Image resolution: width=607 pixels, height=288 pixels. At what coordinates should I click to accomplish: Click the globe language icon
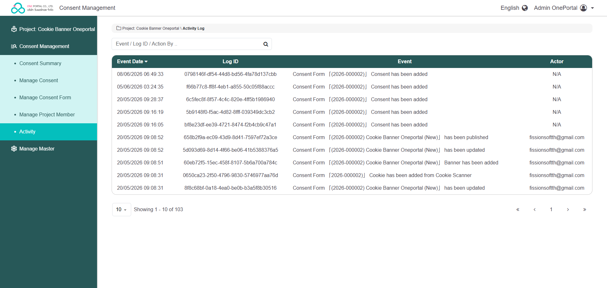tap(525, 8)
